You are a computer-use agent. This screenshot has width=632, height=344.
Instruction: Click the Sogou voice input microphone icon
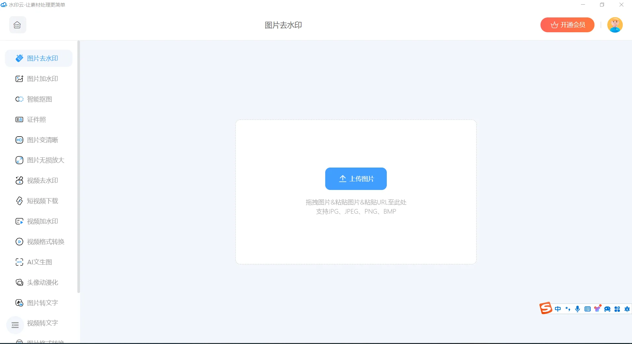tap(577, 309)
